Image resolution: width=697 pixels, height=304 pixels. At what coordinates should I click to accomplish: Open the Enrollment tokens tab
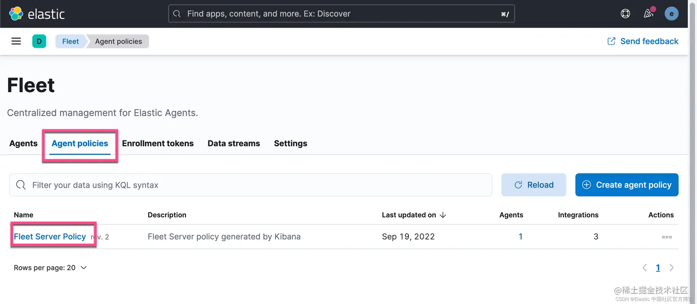[x=158, y=143]
